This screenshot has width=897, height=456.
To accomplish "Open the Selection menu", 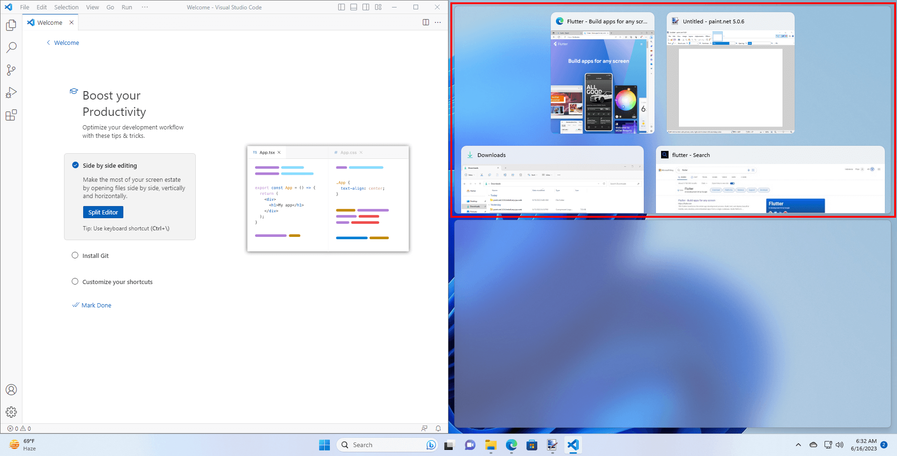I will point(66,7).
